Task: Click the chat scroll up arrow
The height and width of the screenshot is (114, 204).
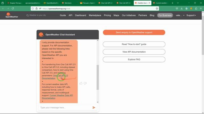Action: click(98, 41)
